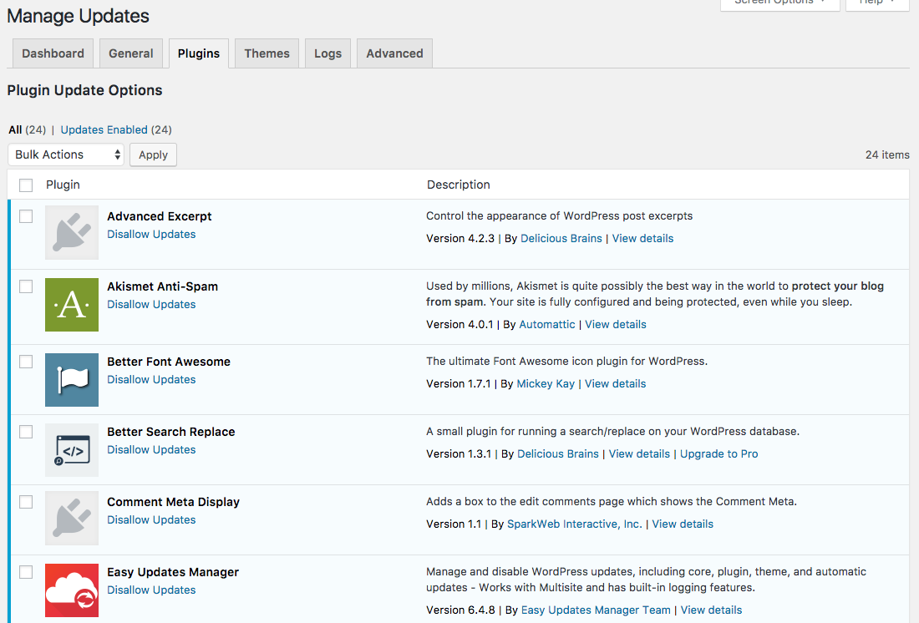Disallow updates for Easy Updates Manager
This screenshot has height=623, width=919.
151,590
